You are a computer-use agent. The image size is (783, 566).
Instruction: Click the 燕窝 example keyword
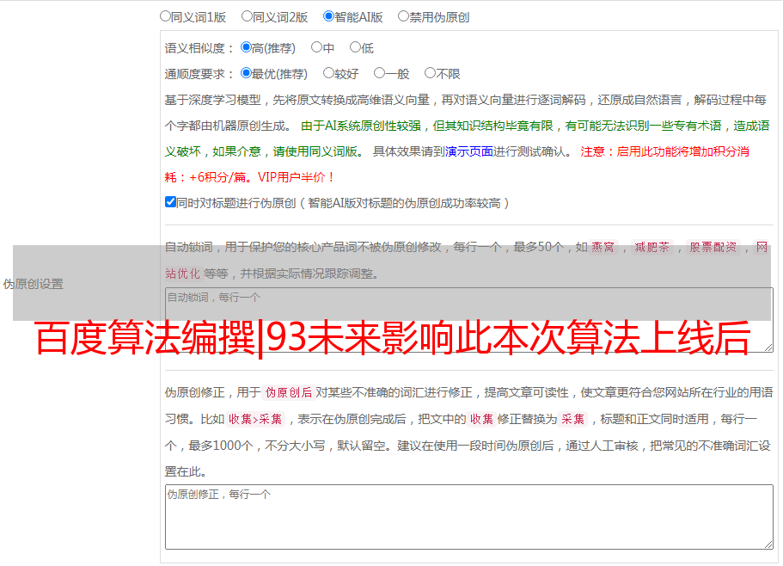tap(603, 247)
